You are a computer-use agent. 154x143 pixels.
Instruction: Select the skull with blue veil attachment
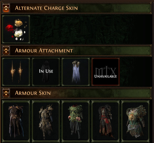[76, 72]
